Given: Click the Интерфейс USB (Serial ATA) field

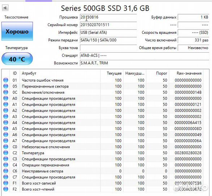Looking at the screenshot, I should (108, 33).
